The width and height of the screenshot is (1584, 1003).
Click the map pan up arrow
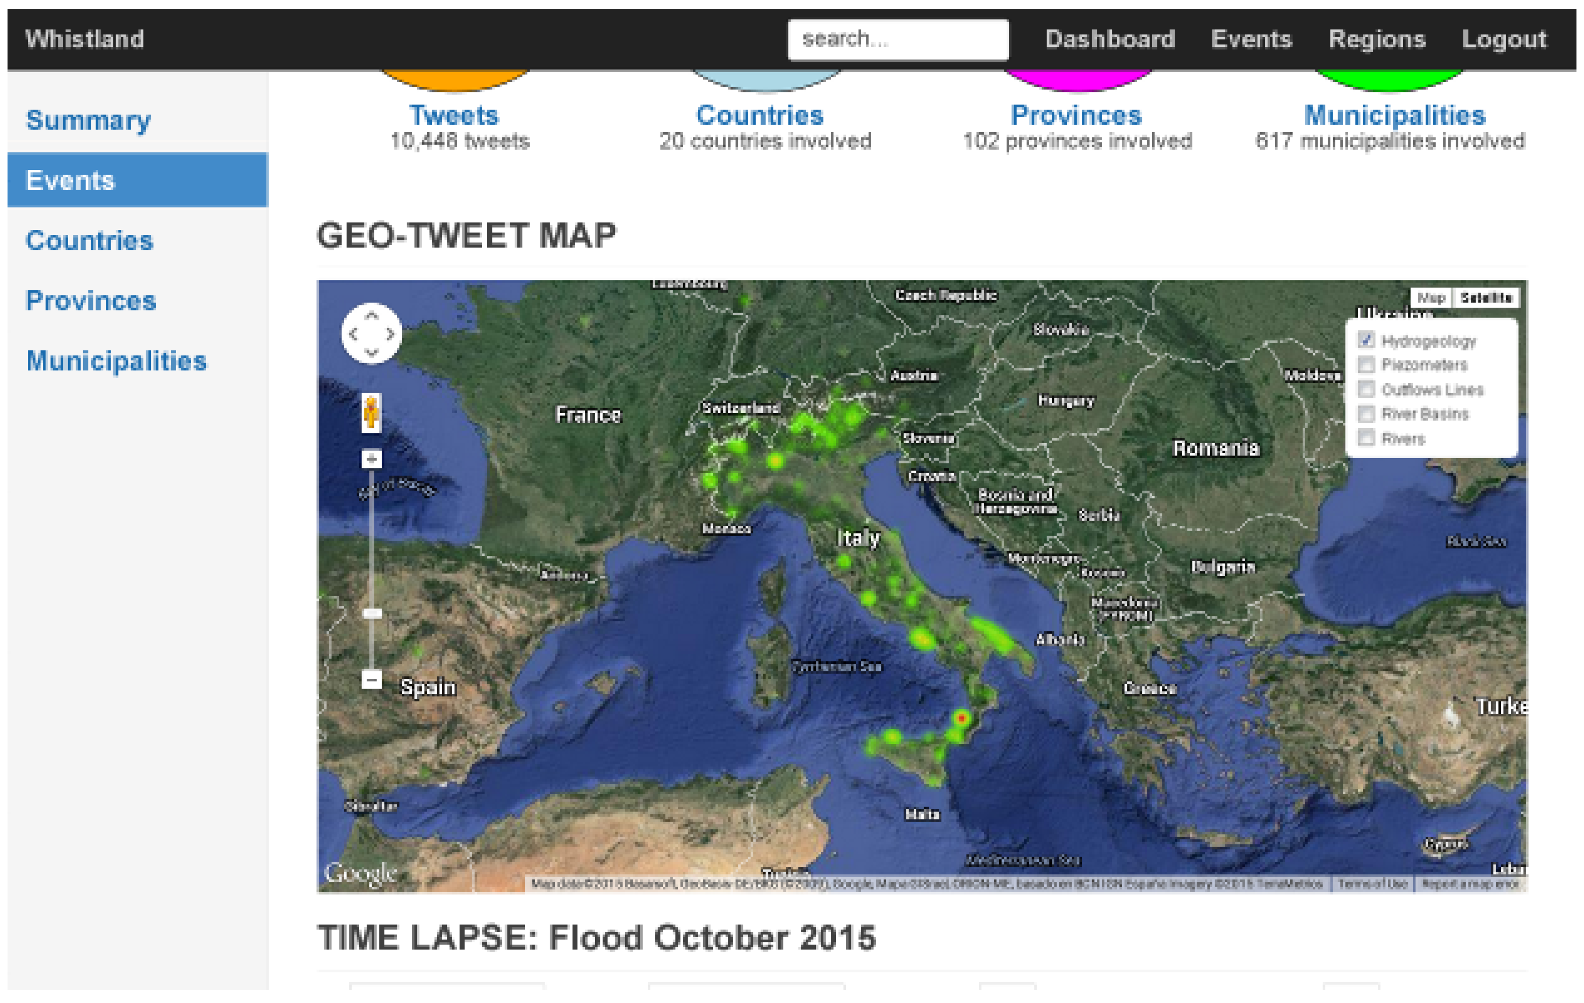point(372,316)
